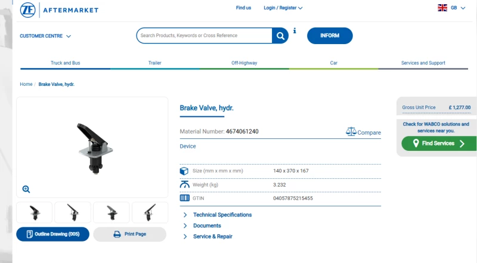Open the Outline Drawing (005) document

click(x=53, y=234)
